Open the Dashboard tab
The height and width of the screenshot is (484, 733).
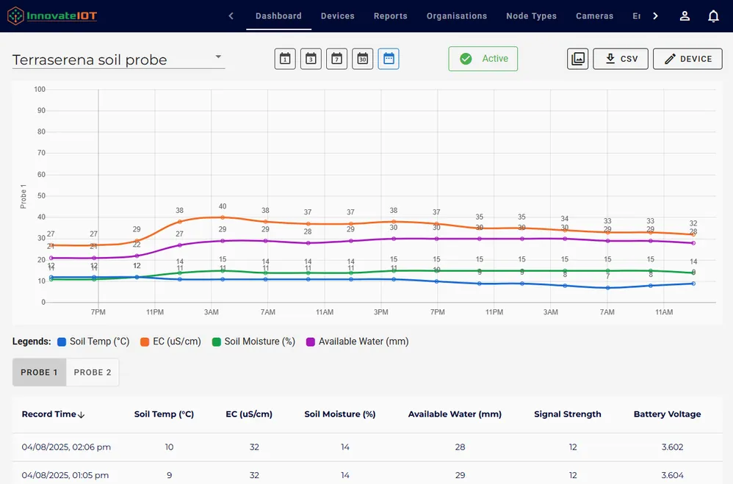pos(278,16)
